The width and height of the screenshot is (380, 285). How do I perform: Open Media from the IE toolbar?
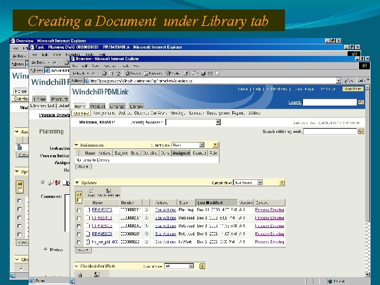pos(173,73)
